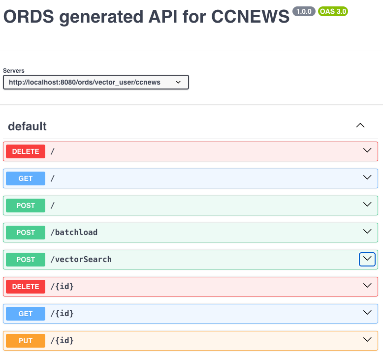Click the blue GET badge for root path
This screenshot has width=383, height=355.
26,178
